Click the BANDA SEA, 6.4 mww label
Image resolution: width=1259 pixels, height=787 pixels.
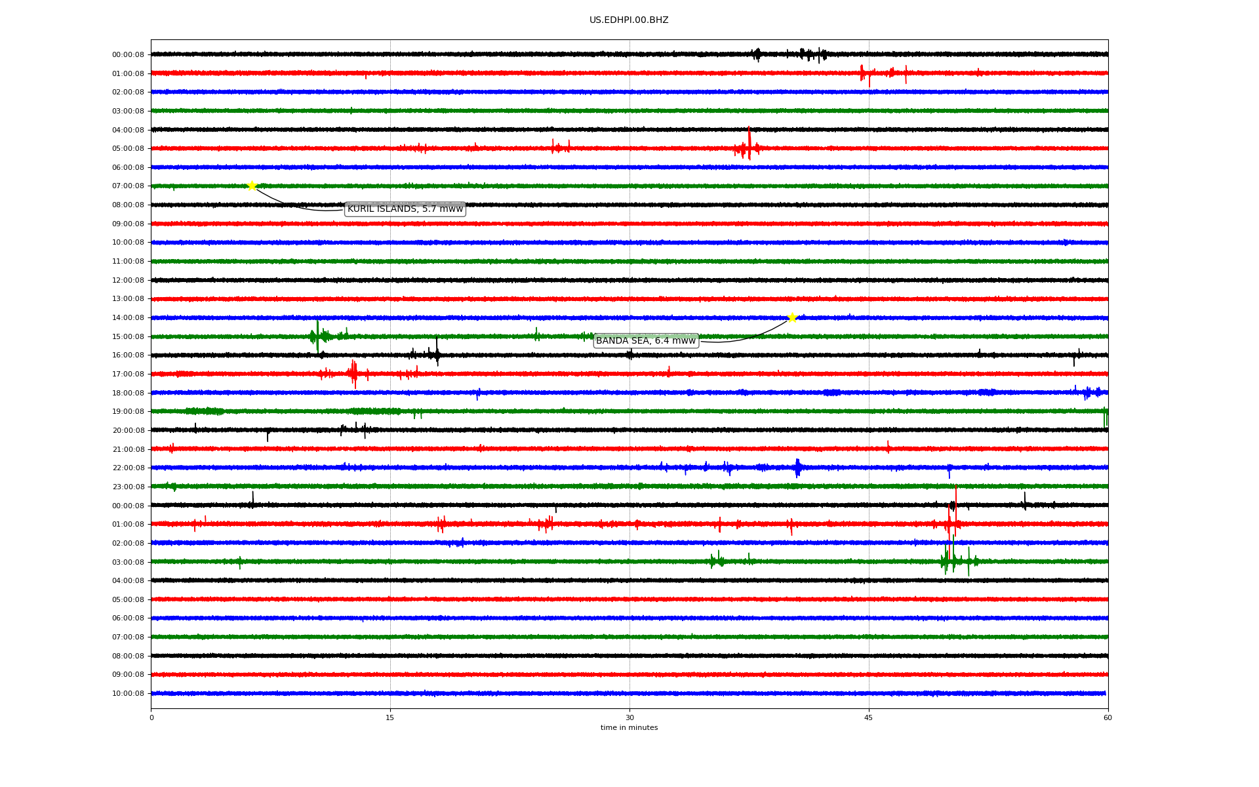pos(645,341)
